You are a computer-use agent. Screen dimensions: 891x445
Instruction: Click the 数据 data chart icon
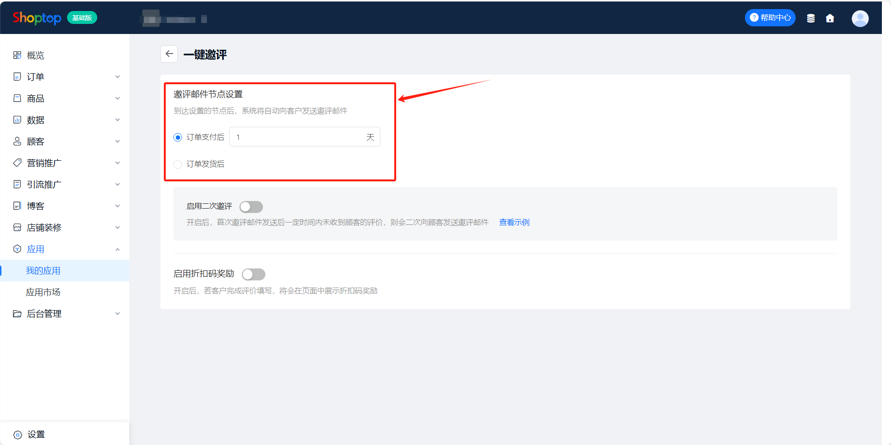click(17, 120)
